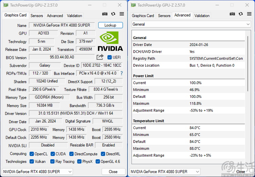This screenshot has width=255, height=177.
Task: Click GPU-Z app icon in right title bar
Action: 133,5
